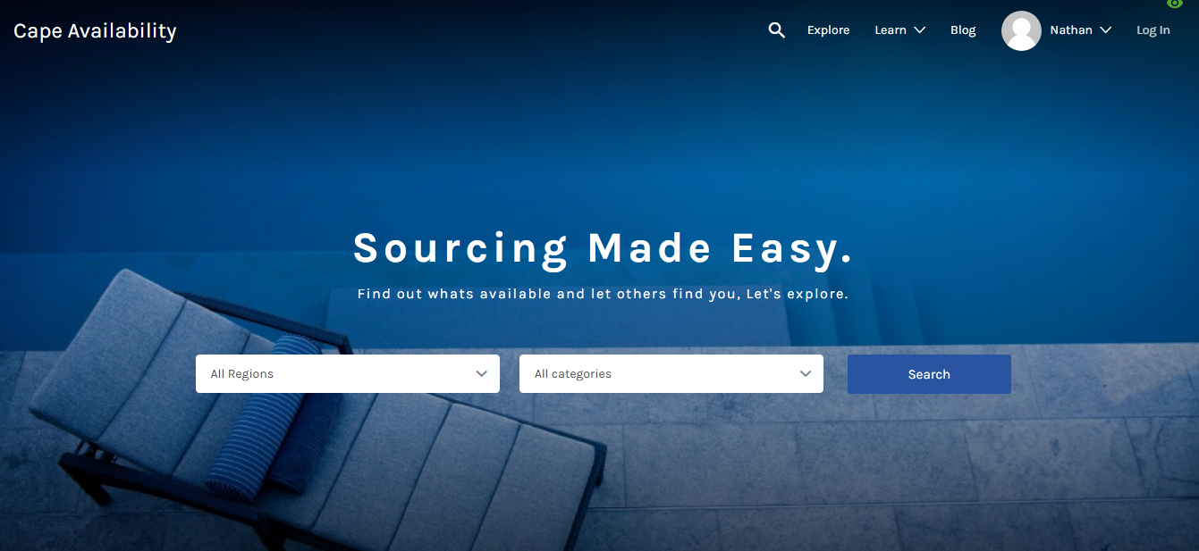Expand the chevron next to Nathan
Screen dimensions: 1199x551
1105,30
